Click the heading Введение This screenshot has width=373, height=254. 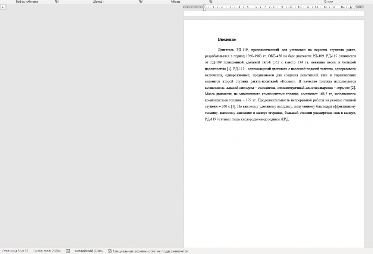click(227, 40)
